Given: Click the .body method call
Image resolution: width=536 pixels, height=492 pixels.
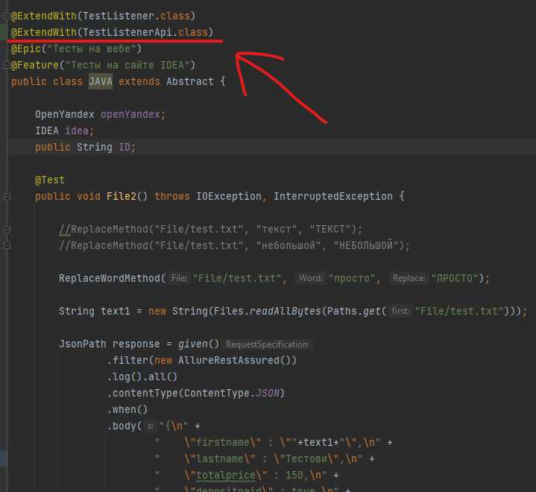Looking at the screenshot, I should click(x=122, y=426).
